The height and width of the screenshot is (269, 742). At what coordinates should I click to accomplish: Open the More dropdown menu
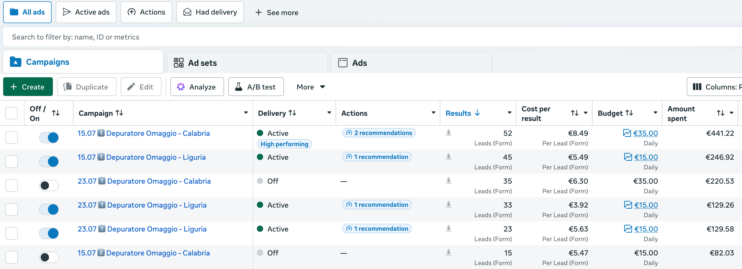(311, 87)
